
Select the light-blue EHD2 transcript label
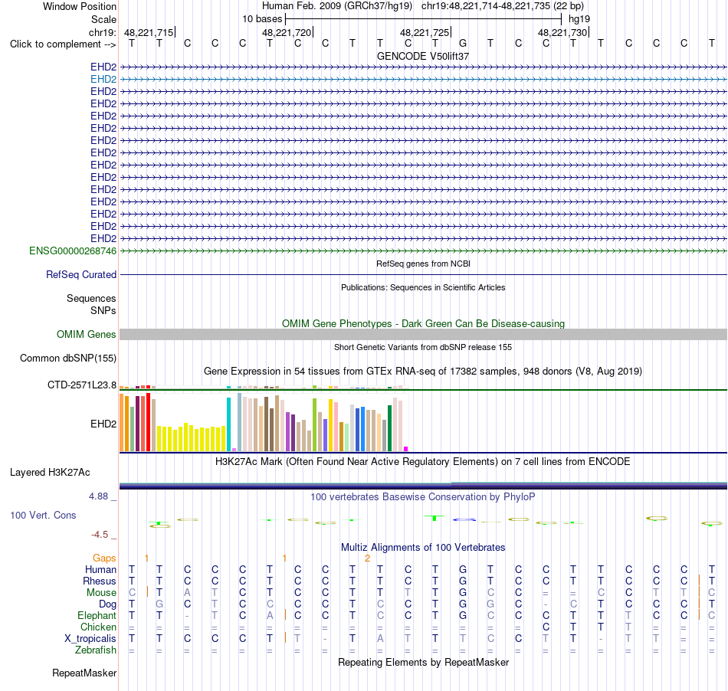[x=103, y=80]
